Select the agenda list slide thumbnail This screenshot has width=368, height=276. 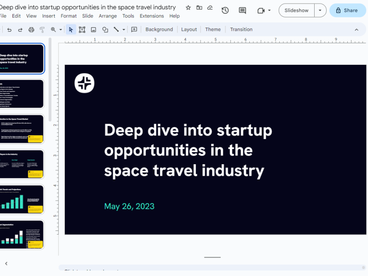click(22, 94)
